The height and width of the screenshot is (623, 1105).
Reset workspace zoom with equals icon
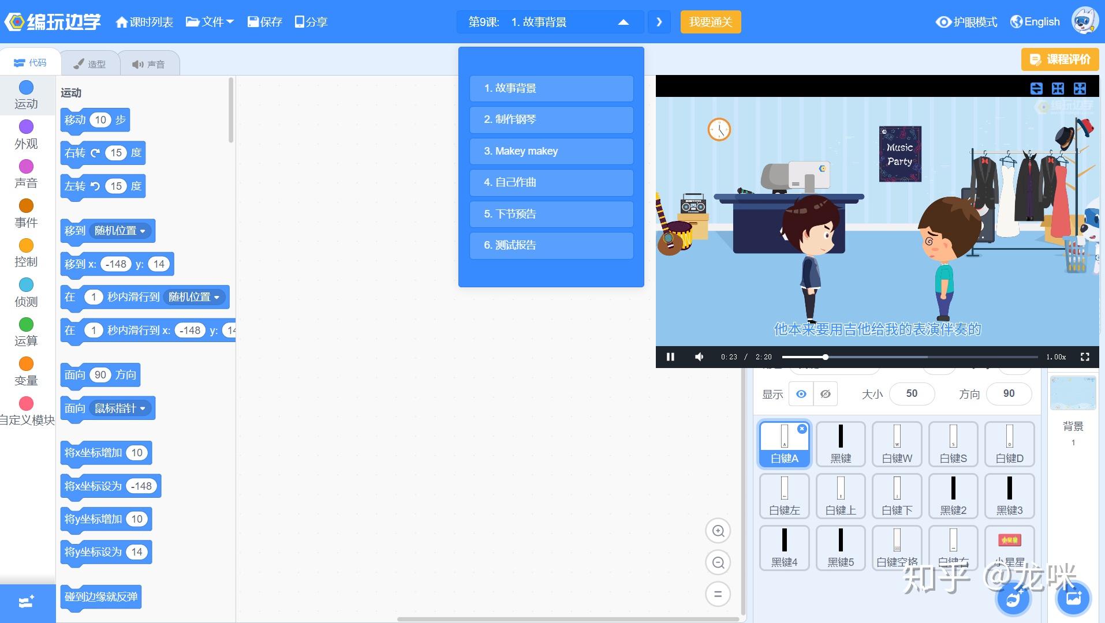pyautogui.click(x=718, y=594)
